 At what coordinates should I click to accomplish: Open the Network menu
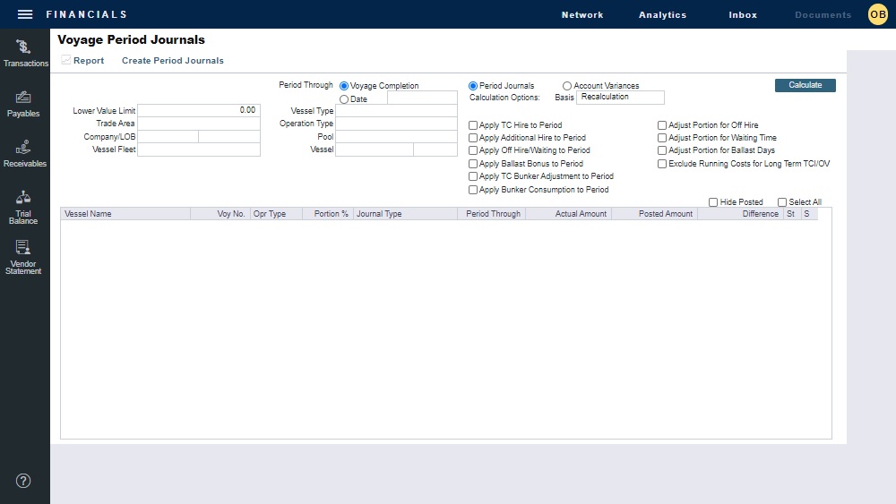[x=582, y=15]
